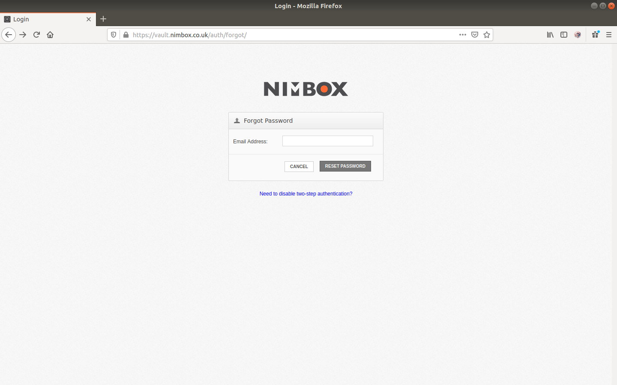The width and height of the screenshot is (617, 385).
Task: Open the disable two-step authentication link
Action: (306, 194)
